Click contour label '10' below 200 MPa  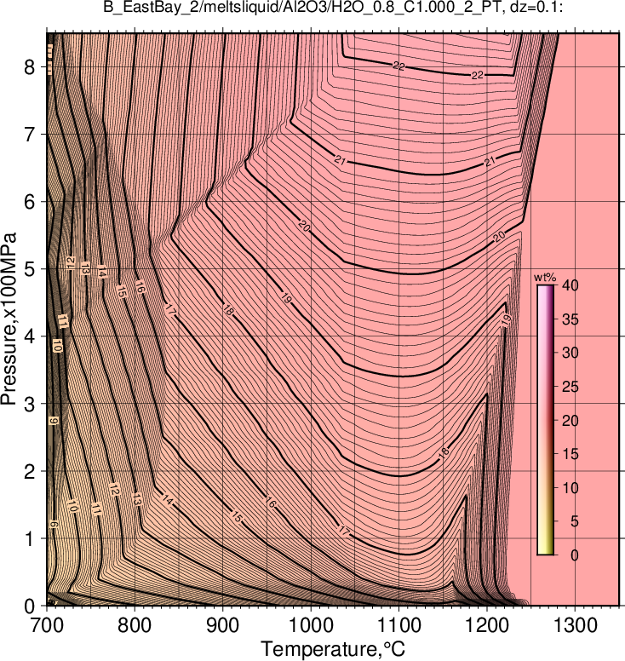point(72,506)
